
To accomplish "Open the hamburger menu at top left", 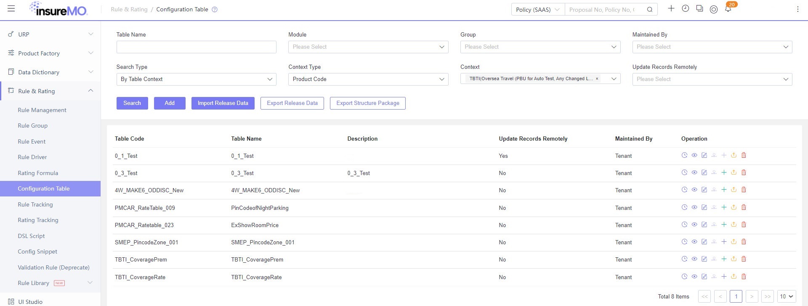I will coord(11,9).
